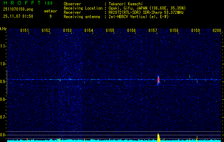This screenshot has width=224, height=142.
Task: Select the 0153 time marker
Action: (x=67, y=31)
